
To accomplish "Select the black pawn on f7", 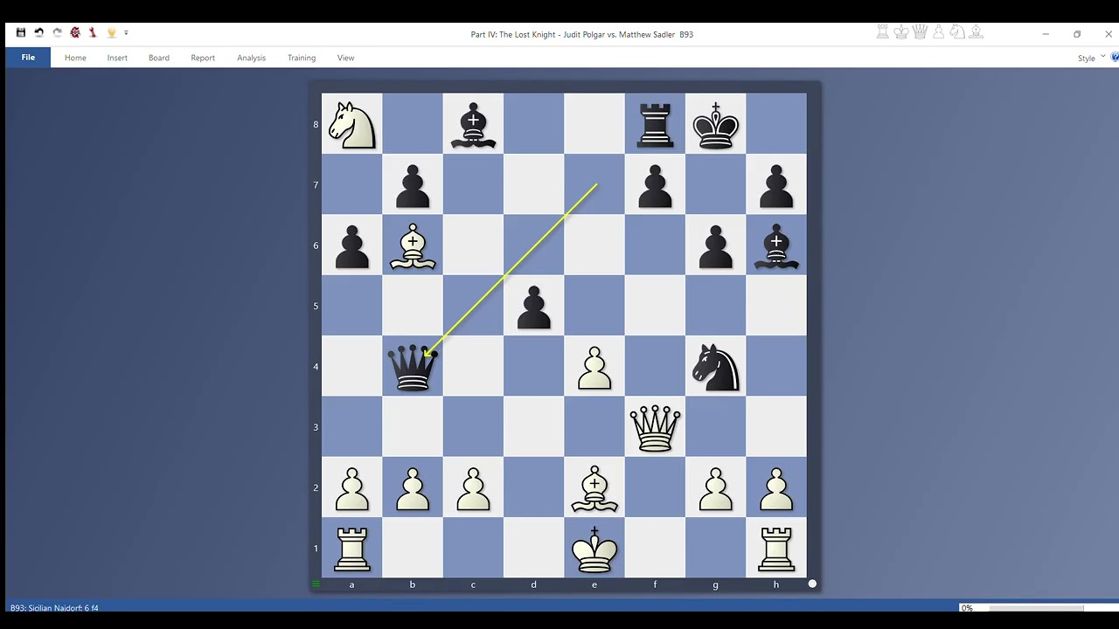I will [x=655, y=184].
